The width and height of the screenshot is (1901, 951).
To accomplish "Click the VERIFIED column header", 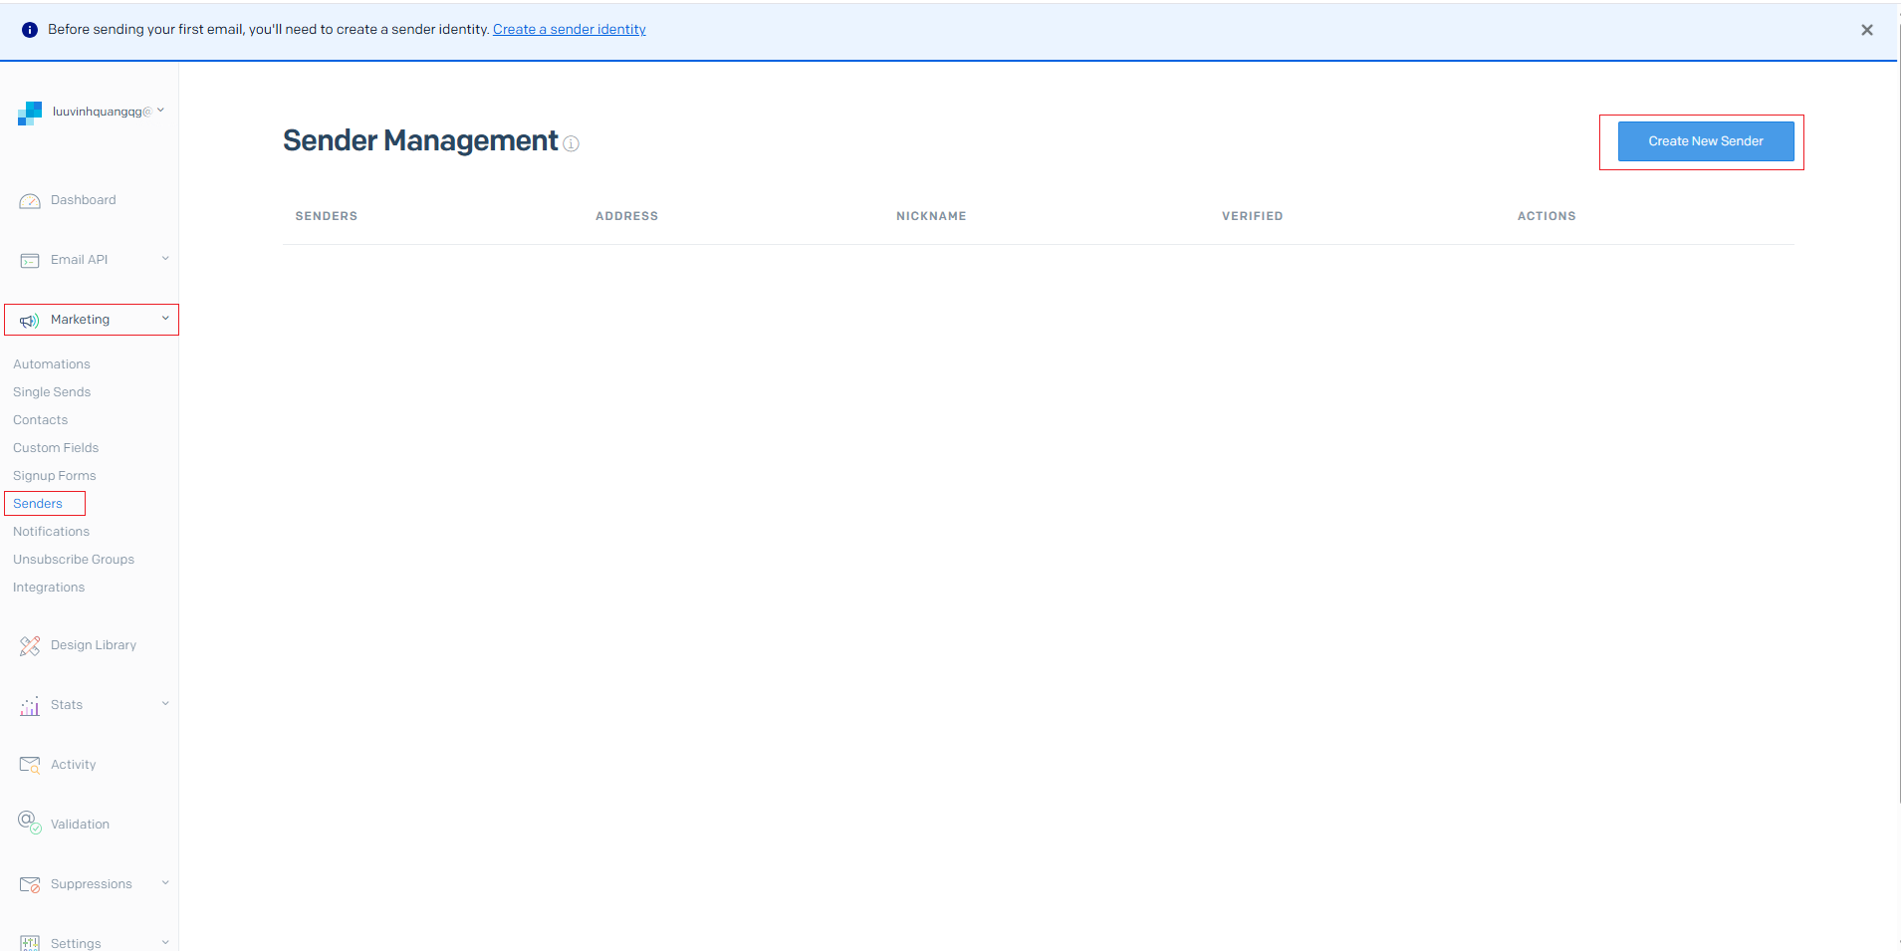I will click(x=1253, y=216).
